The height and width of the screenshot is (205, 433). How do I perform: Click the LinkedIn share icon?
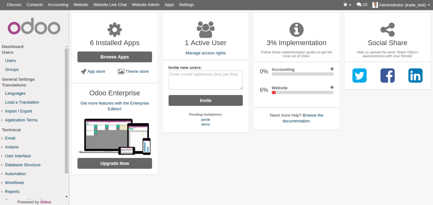[x=415, y=76]
